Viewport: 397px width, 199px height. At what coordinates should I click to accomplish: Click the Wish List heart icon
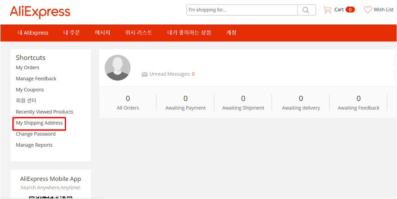point(368,10)
